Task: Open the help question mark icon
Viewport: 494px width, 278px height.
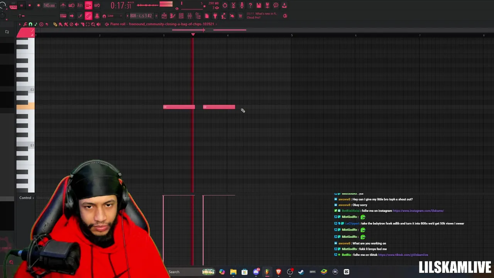Action: [x=250, y=5]
